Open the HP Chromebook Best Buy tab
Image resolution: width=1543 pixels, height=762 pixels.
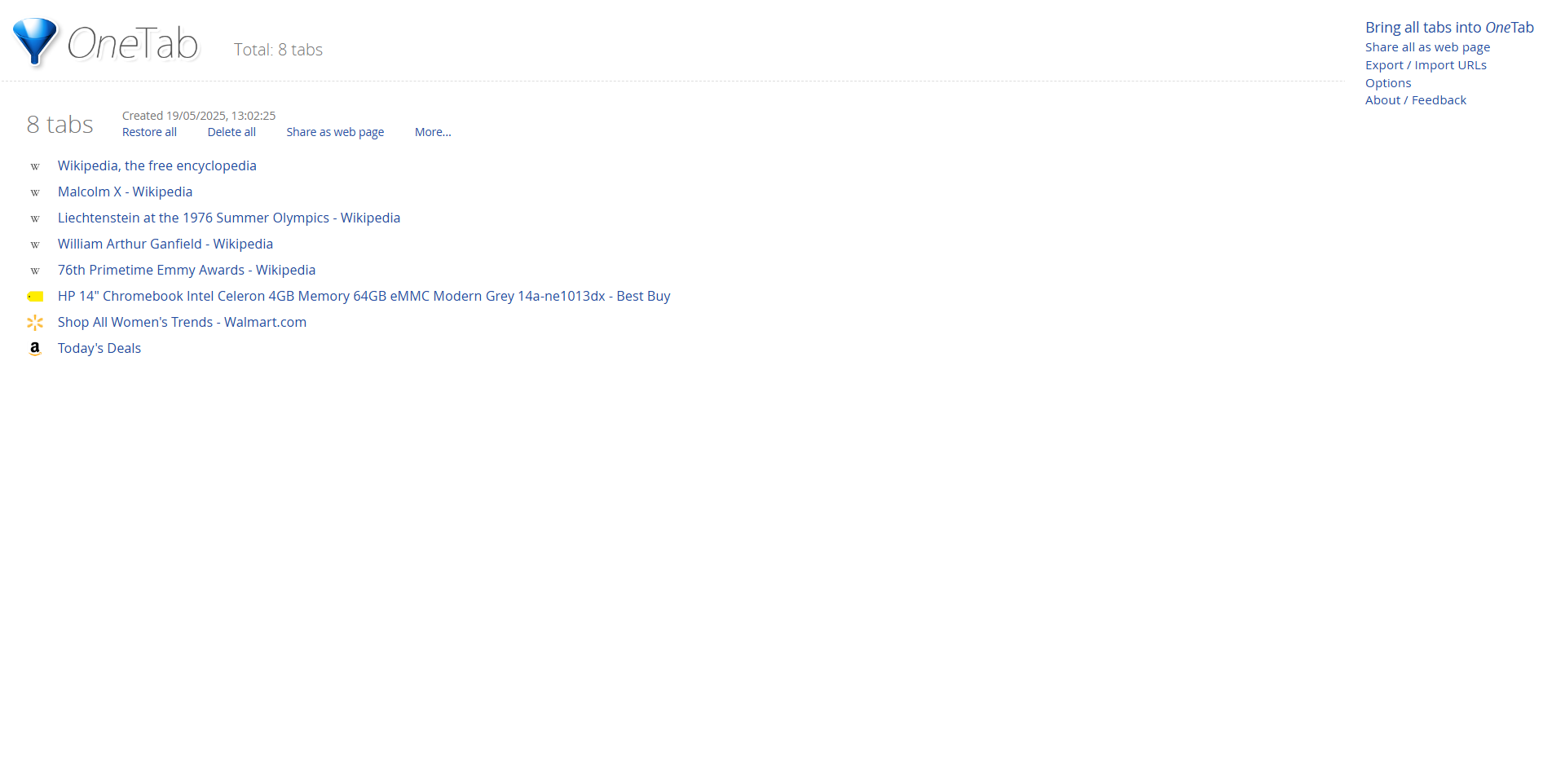point(364,296)
